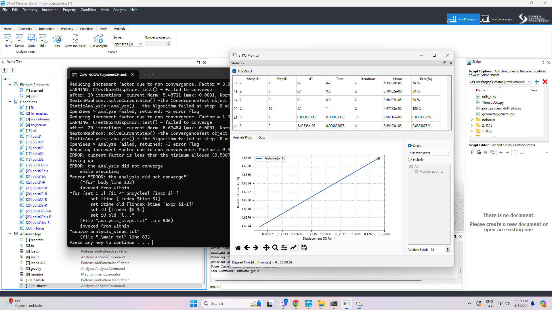Screen dimensions: 552x310
Task: Click the Delete analysis step icon
Action: coord(19,41)
